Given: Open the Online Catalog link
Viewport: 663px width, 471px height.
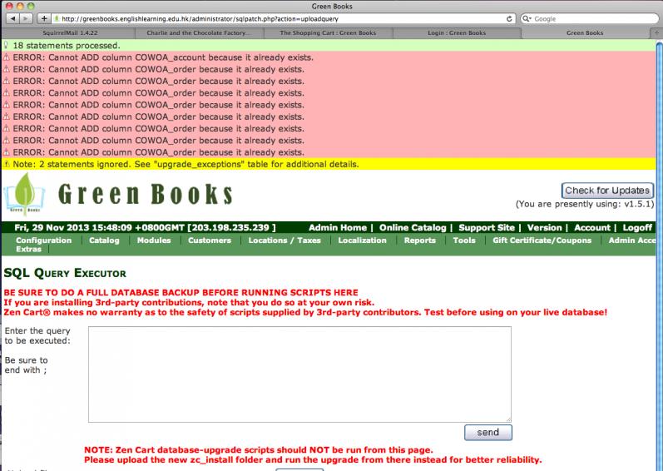Looking at the screenshot, I should [413, 227].
